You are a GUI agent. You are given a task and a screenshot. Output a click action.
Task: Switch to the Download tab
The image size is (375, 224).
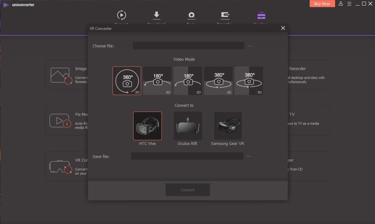pos(156,15)
